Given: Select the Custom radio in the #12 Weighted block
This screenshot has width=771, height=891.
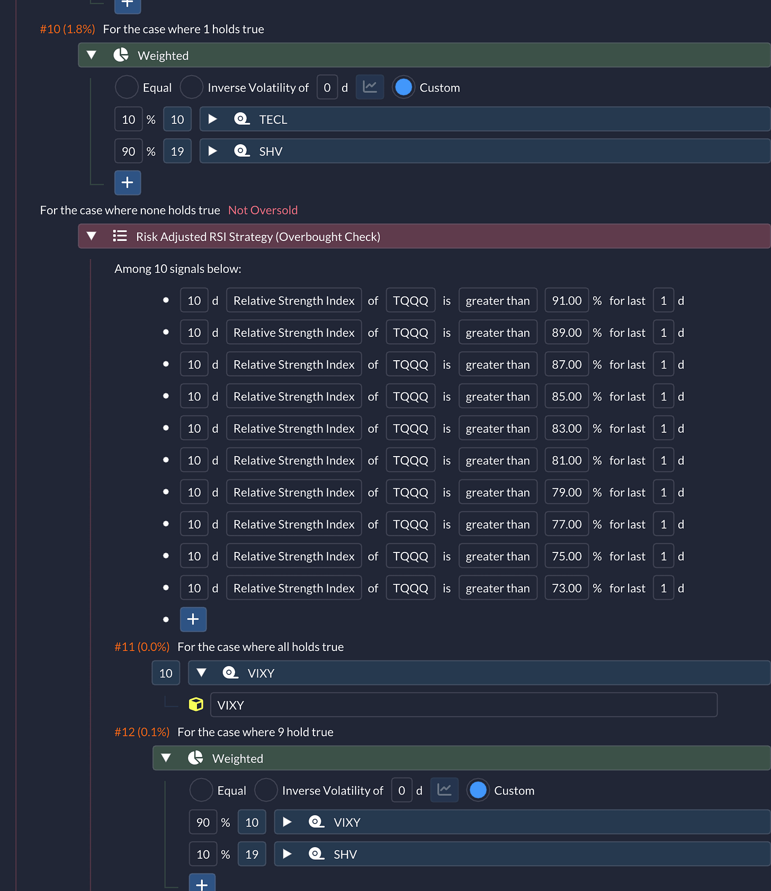Looking at the screenshot, I should point(478,790).
